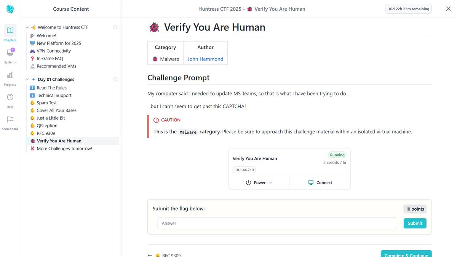457x257 pixels.
Task: Toggle Day 01 Challenges completion circle
Action: [x=115, y=80]
